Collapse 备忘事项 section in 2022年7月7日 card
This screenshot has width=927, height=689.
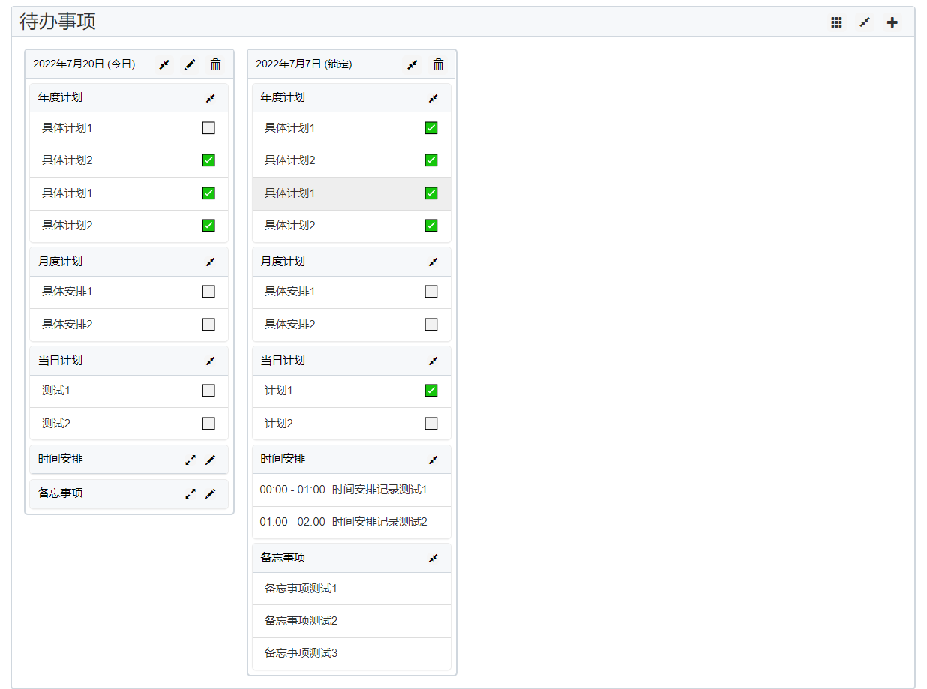pyautogui.click(x=433, y=559)
